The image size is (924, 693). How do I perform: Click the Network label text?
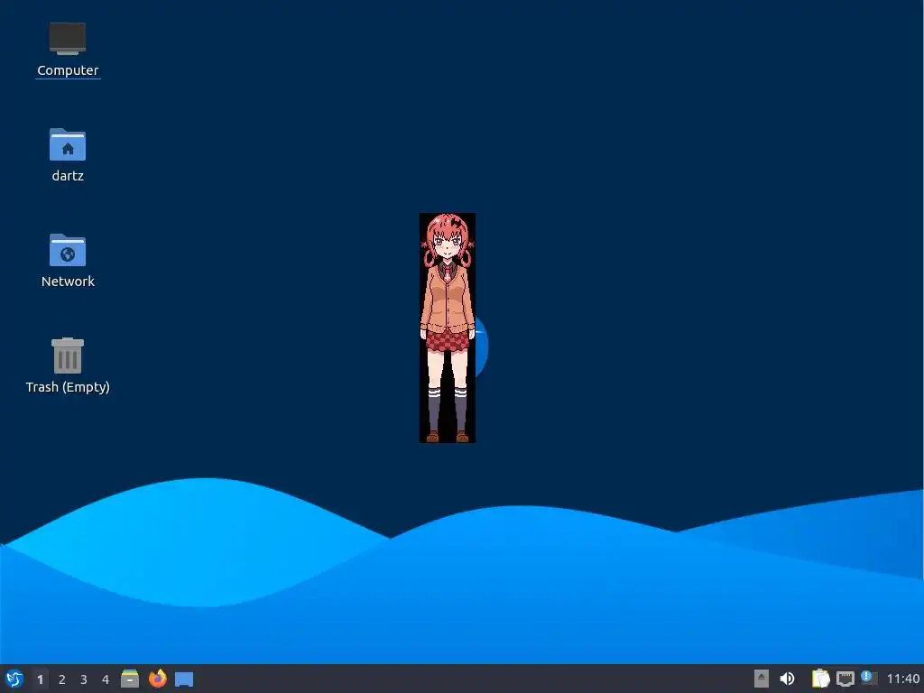68,282
